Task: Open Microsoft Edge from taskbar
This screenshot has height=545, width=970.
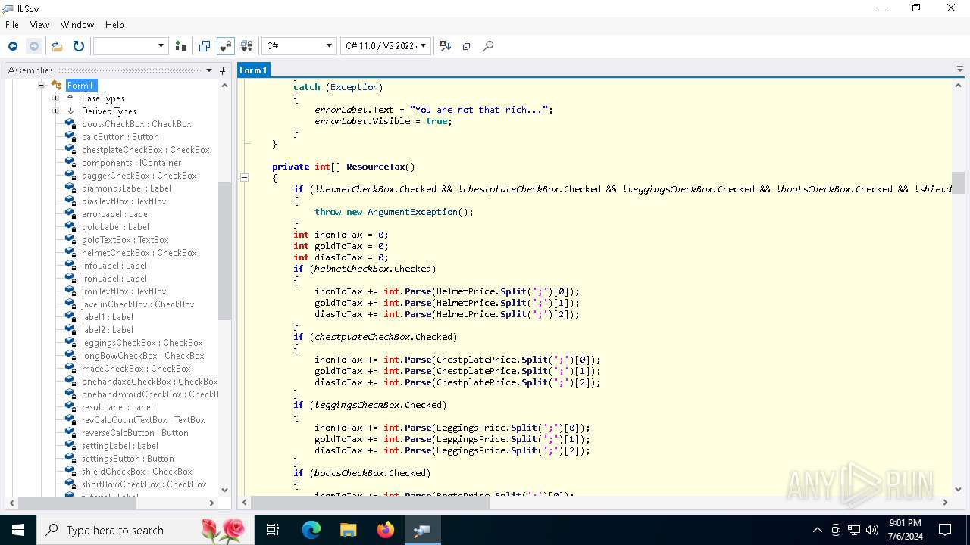Action: pyautogui.click(x=311, y=530)
